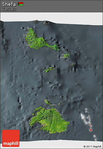Screen dimensions: 103x149
Task: Select the Emua label
Action: (x=48, y=109)
